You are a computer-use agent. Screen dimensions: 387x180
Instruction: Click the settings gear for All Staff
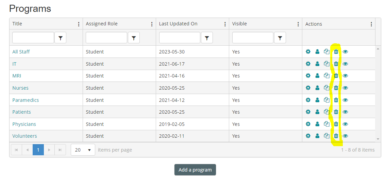point(308,52)
